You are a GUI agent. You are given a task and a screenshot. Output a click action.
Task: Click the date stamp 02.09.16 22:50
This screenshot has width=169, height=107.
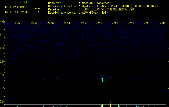click(16, 12)
